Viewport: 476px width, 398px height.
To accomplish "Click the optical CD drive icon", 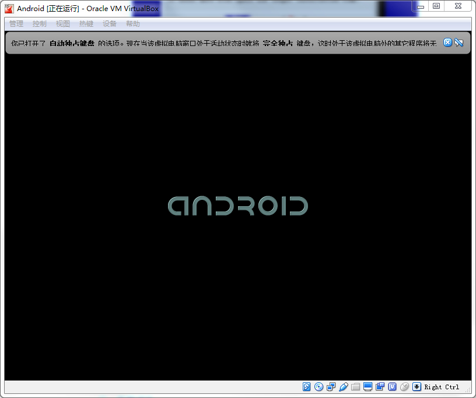I will click(x=318, y=387).
